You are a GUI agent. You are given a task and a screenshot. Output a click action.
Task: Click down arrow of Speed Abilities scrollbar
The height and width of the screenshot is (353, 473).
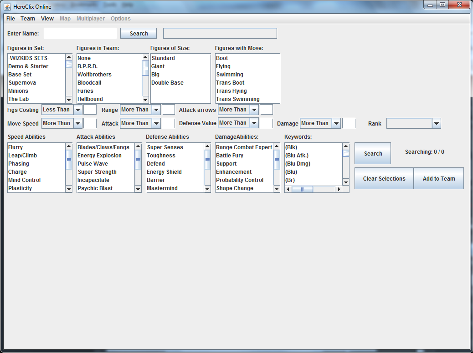click(x=69, y=189)
